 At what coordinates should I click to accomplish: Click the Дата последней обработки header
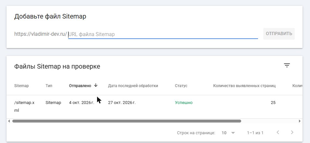(133, 86)
